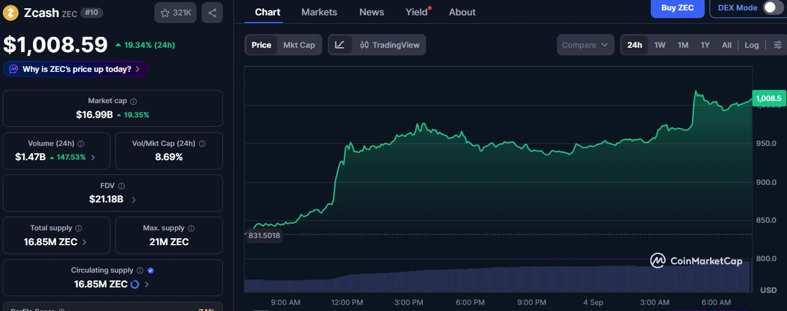Image resolution: width=787 pixels, height=311 pixels.
Task: Expand the Volume (24h) chevron
Action: click(93, 157)
